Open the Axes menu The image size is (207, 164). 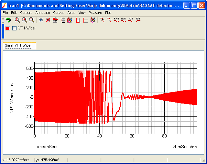point(71,13)
